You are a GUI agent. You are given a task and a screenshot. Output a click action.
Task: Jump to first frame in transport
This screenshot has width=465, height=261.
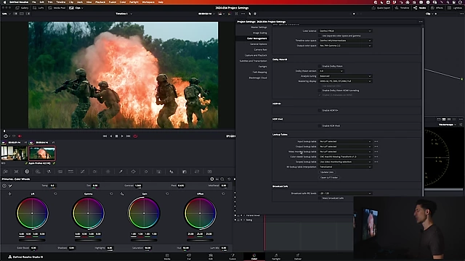[105, 136]
